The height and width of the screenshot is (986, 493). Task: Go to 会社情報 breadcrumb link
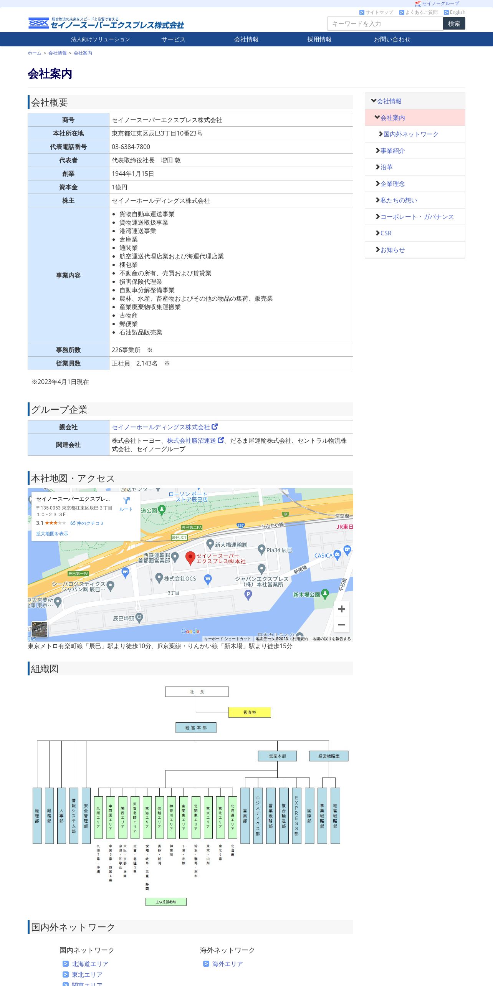[58, 53]
